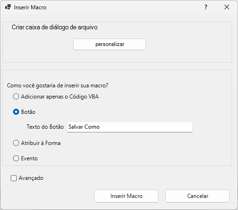
Task: Click the 'Criar caixa de diálogo de arquivo' heading
Action: click(x=54, y=27)
